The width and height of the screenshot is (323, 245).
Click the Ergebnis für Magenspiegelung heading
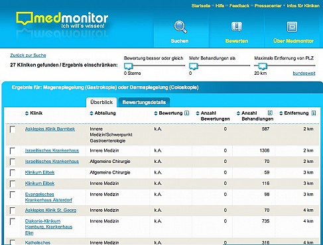[105, 87]
